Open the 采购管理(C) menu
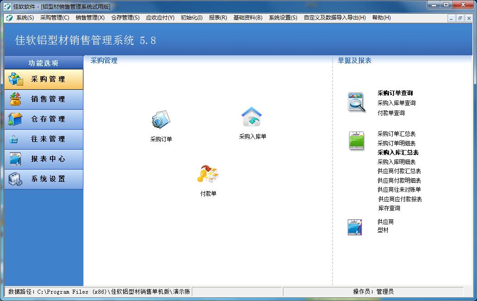Viewport: 477px width, 301px height. click(x=55, y=18)
